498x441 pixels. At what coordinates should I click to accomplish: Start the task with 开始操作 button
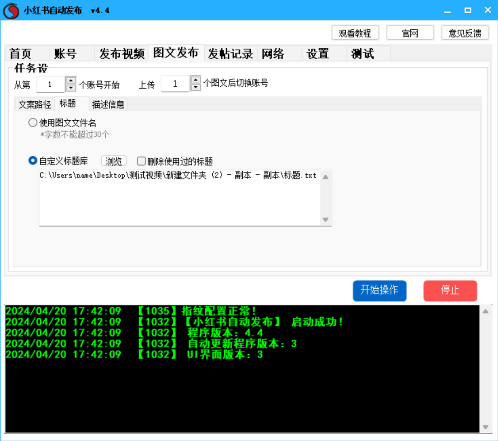pyautogui.click(x=380, y=291)
